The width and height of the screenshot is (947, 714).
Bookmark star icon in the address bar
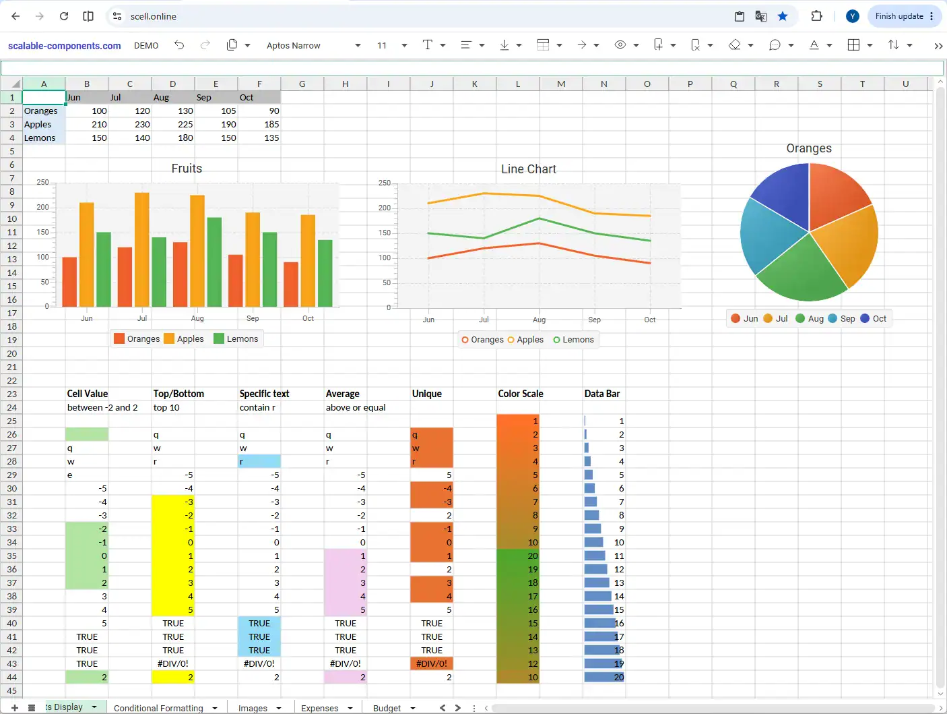(783, 16)
